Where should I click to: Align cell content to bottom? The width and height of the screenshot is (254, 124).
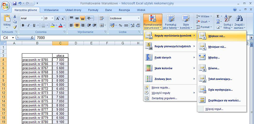click(82, 18)
